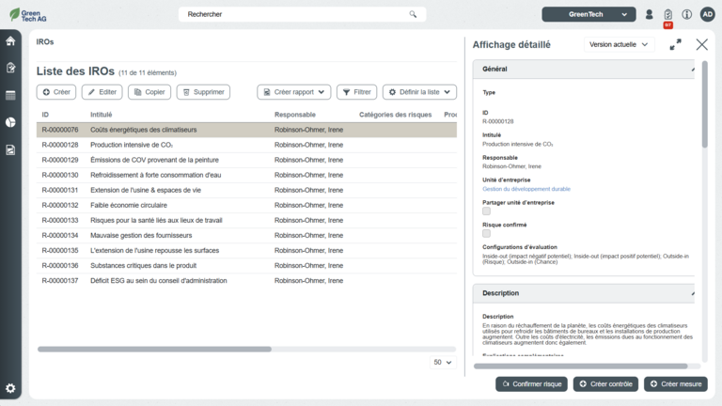Image resolution: width=722 pixels, height=406 pixels.
Task: Click the info icon in header
Action: click(x=687, y=14)
